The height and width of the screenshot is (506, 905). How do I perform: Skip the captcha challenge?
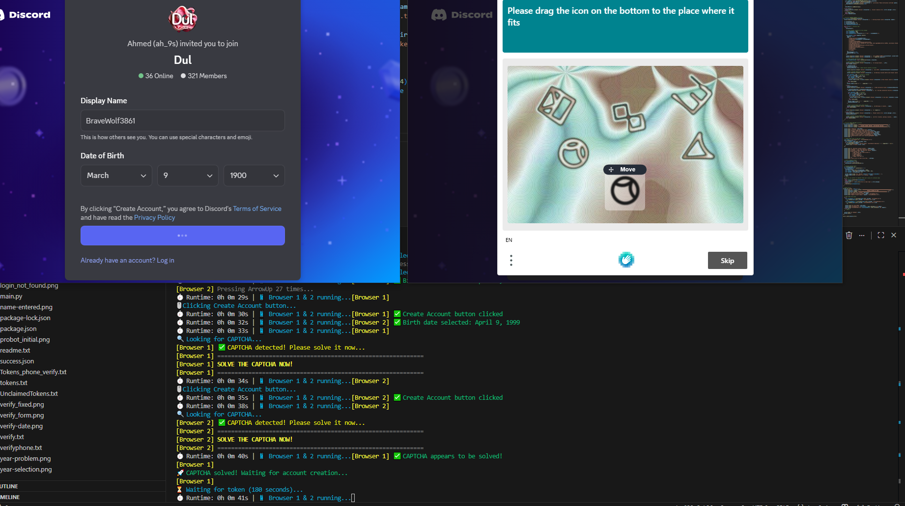tap(727, 261)
